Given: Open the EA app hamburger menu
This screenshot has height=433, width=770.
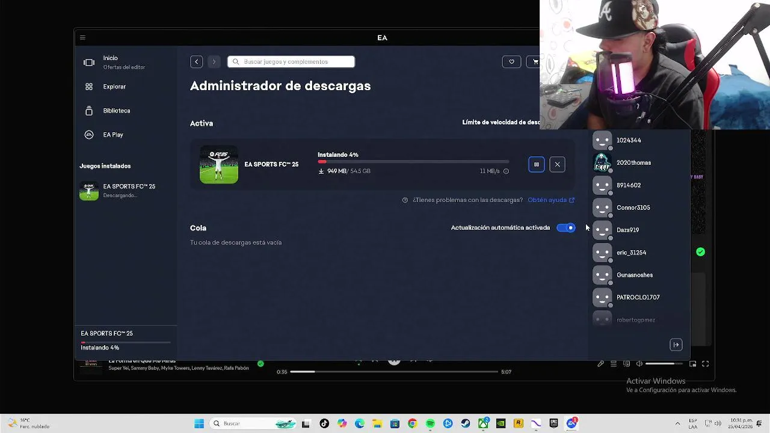Looking at the screenshot, I should click(x=82, y=37).
